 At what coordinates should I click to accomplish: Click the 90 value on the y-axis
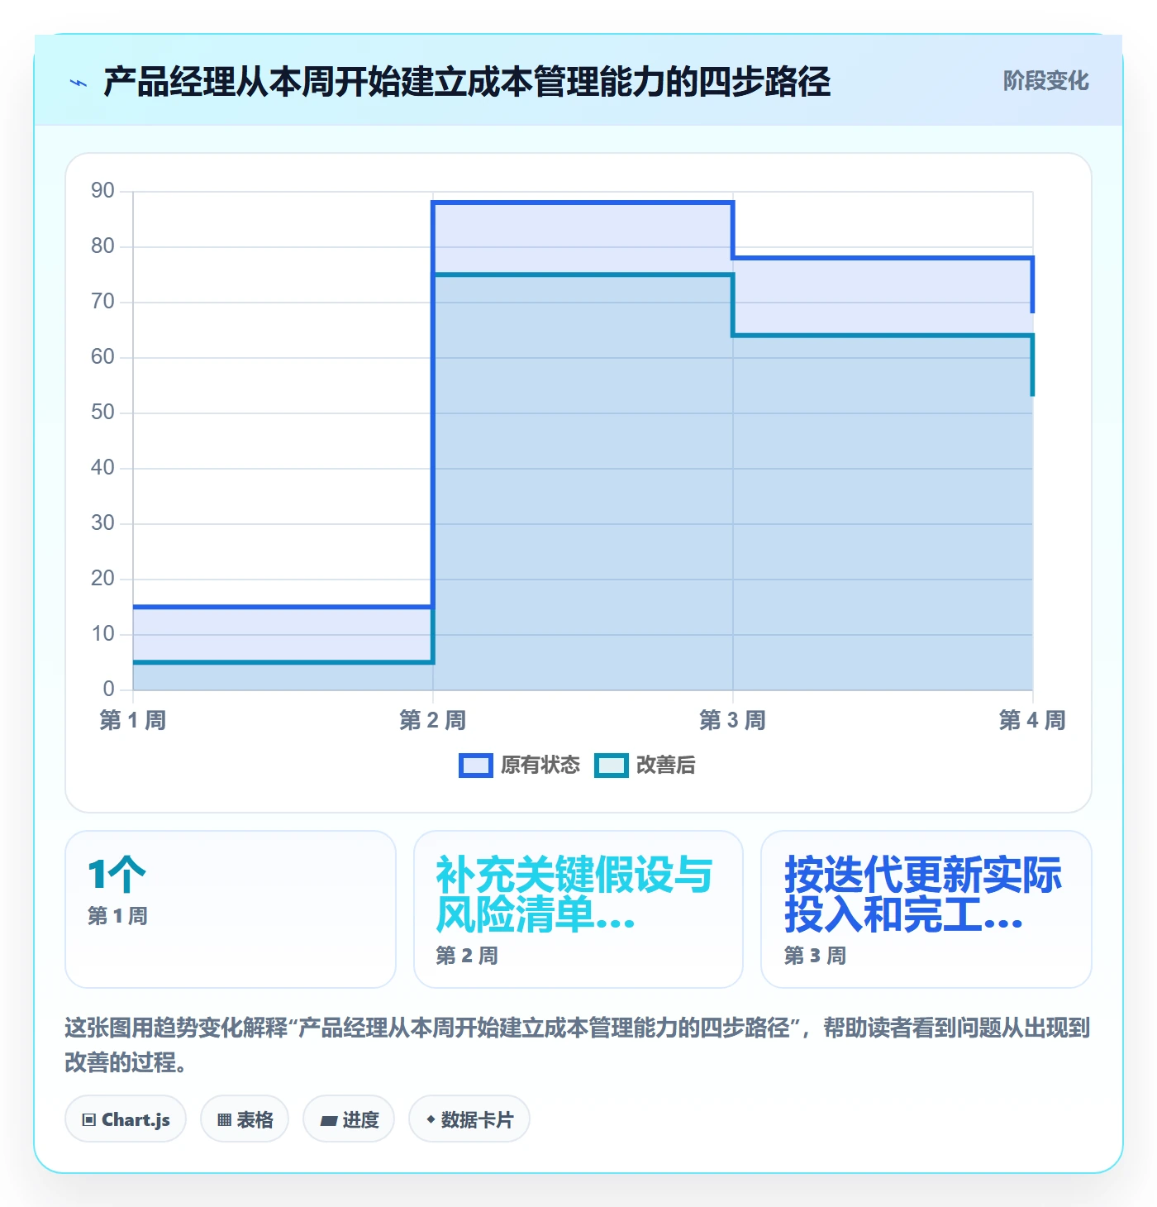pyautogui.click(x=103, y=191)
